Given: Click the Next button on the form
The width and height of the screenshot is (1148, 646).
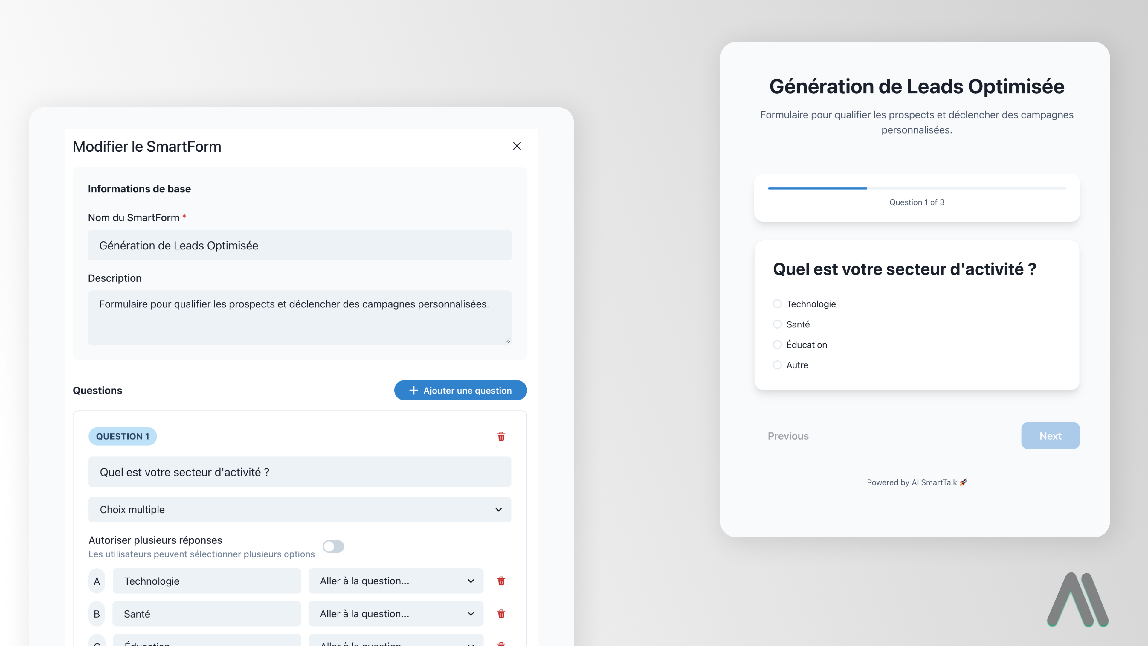Looking at the screenshot, I should pyautogui.click(x=1051, y=435).
